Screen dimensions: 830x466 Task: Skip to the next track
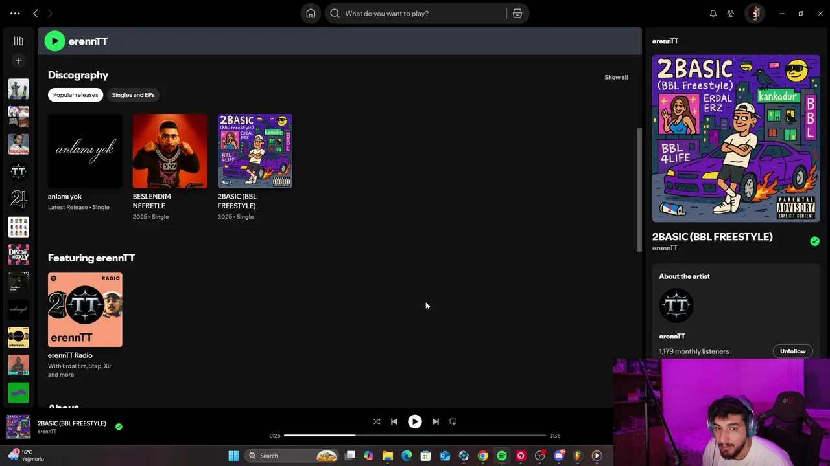click(x=436, y=421)
